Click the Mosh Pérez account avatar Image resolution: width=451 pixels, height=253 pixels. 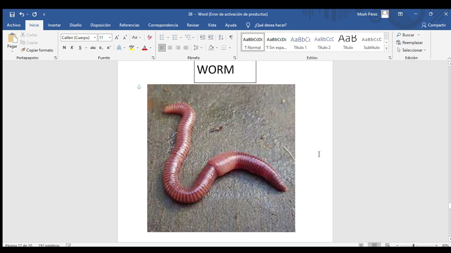[385, 14]
